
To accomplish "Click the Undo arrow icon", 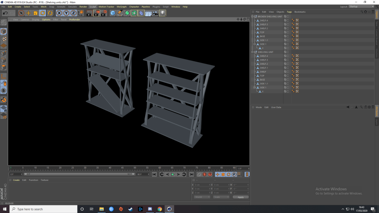I will coord(5,13).
